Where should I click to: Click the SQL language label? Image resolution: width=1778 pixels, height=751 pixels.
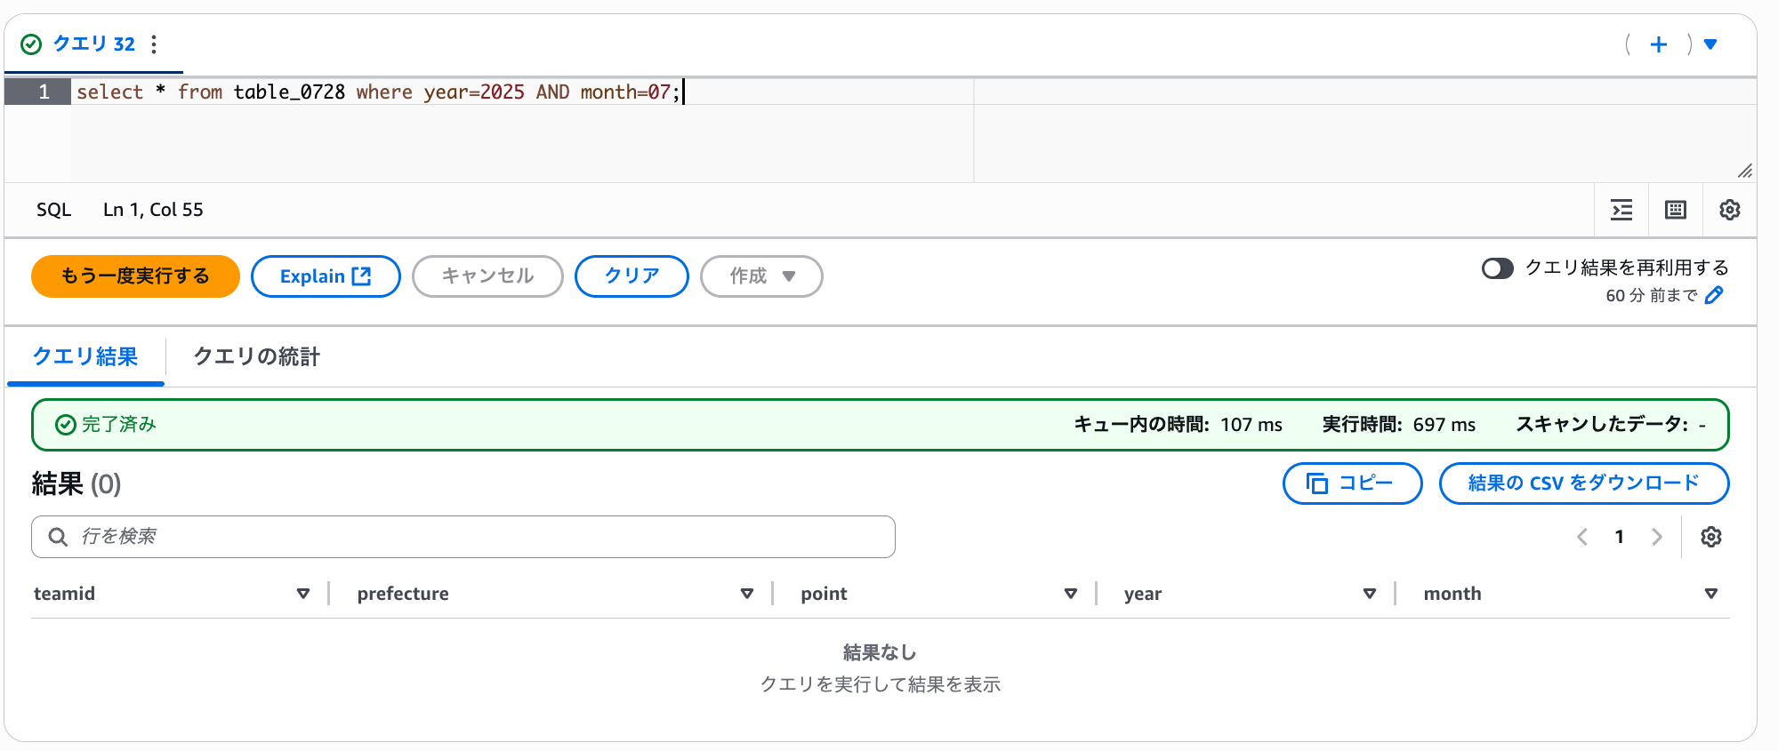(x=53, y=210)
